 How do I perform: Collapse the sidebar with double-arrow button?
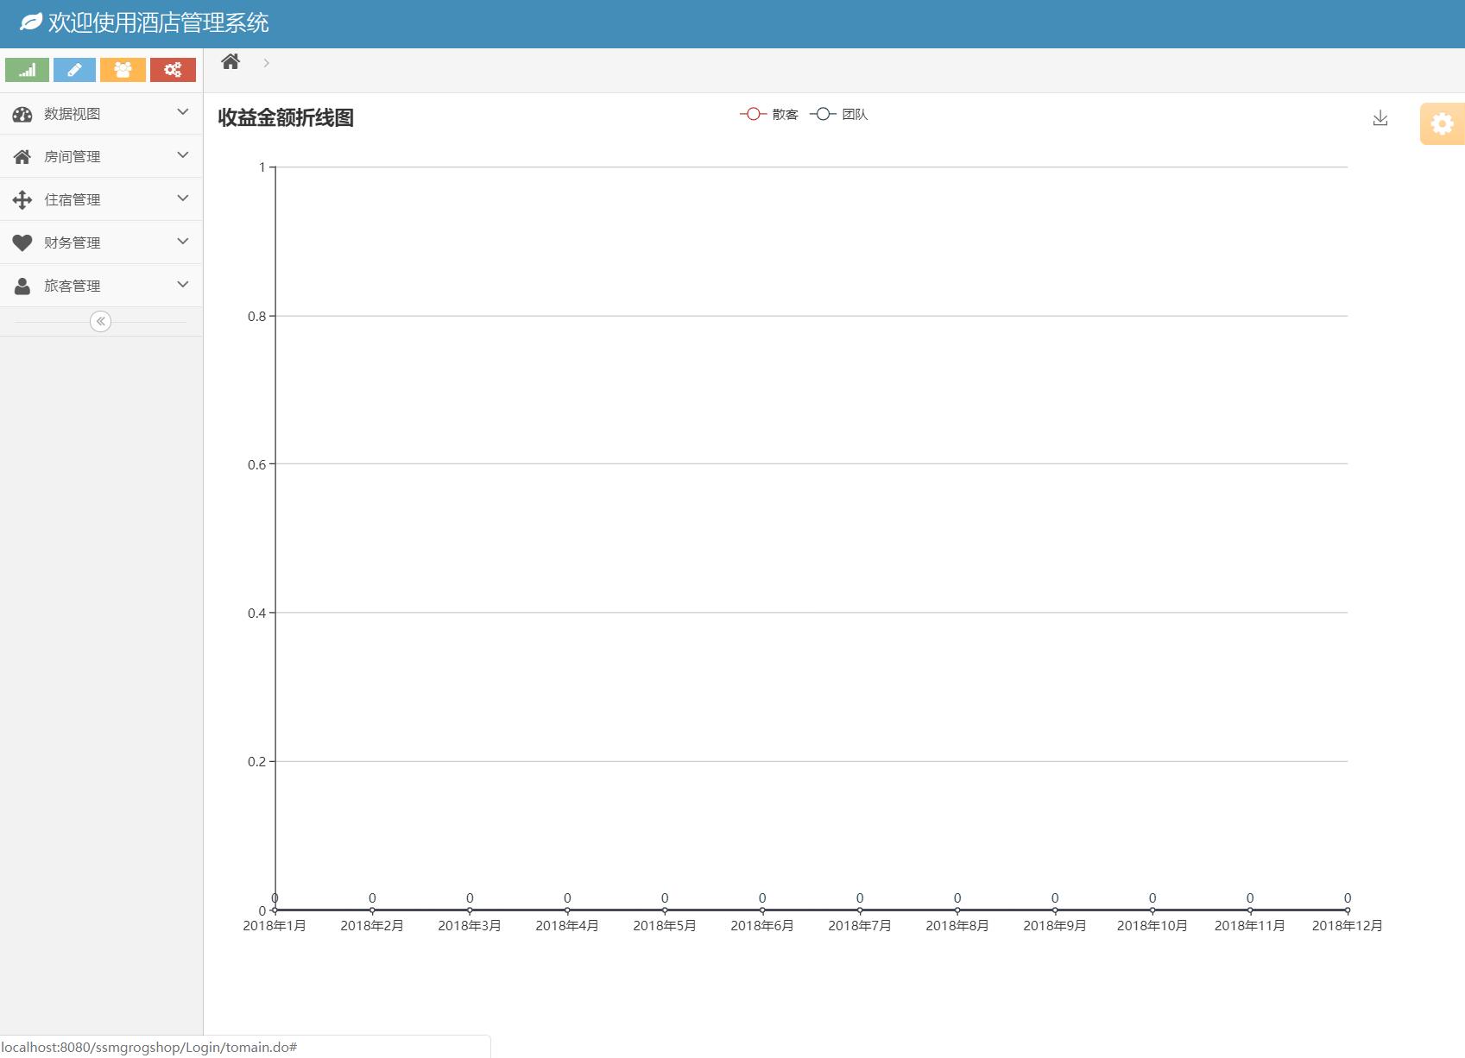click(100, 322)
